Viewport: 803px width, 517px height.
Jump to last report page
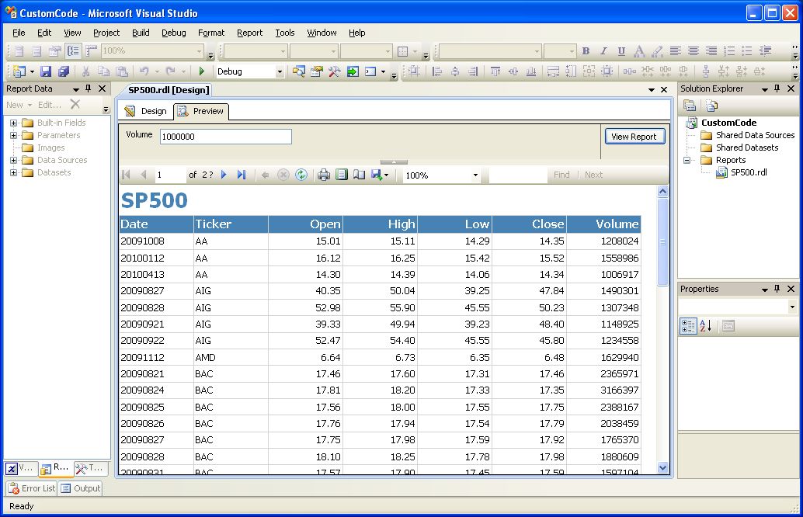[x=242, y=175]
